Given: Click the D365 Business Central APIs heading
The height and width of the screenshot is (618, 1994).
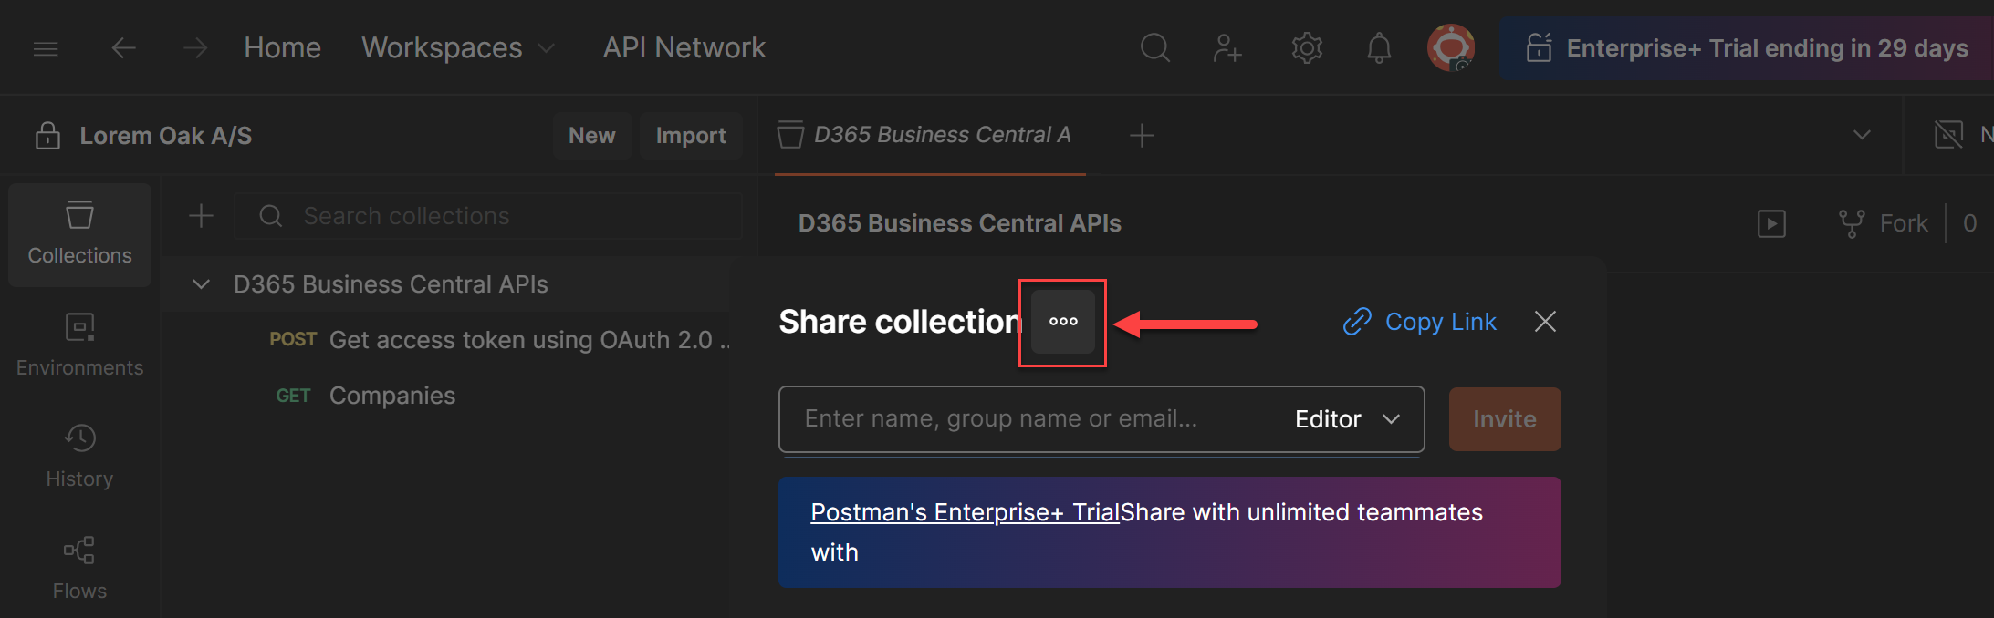Looking at the screenshot, I should [960, 223].
